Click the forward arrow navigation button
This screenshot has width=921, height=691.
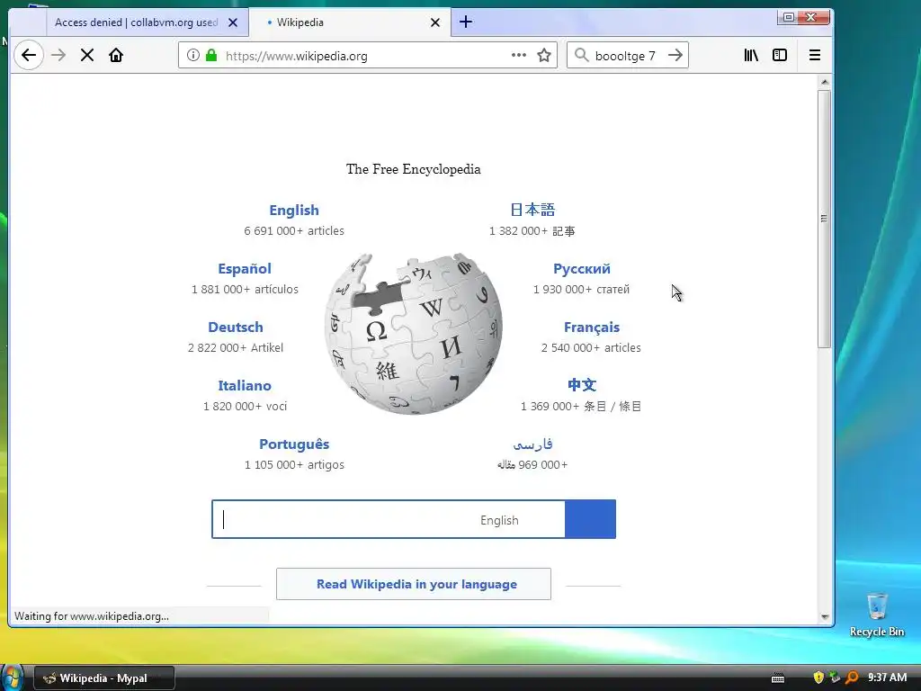tap(58, 55)
